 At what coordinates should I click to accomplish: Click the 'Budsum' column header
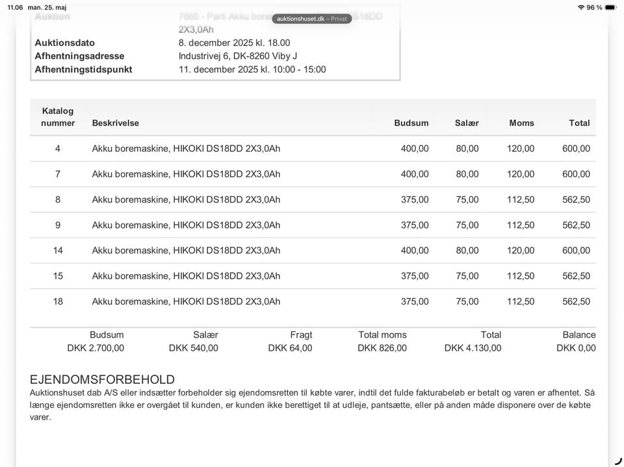coord(411,123)
